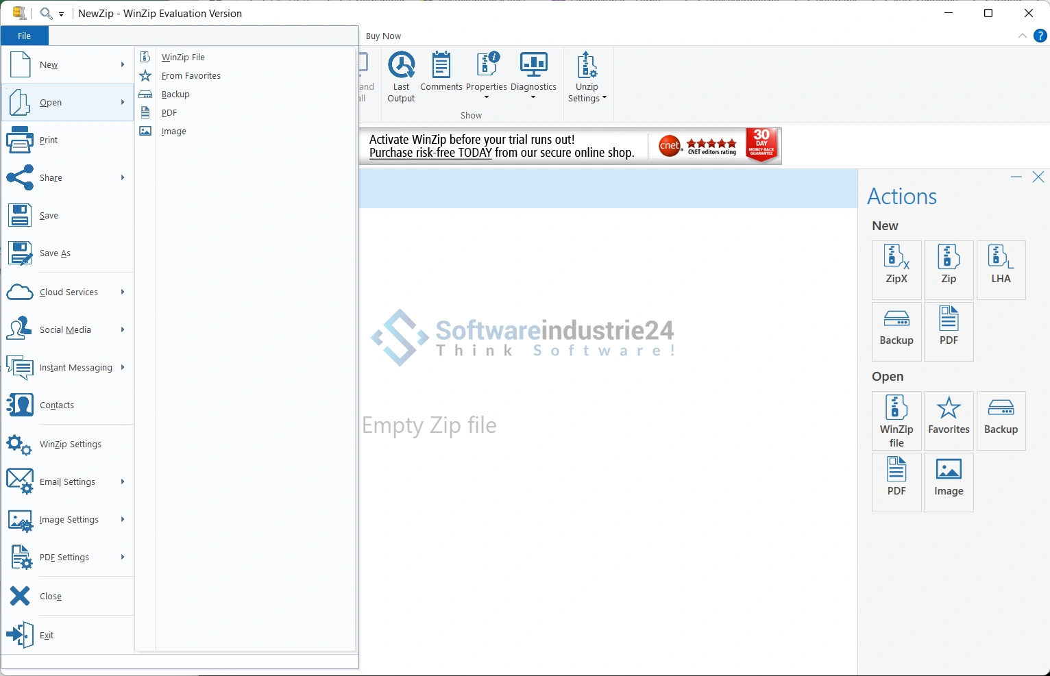Select WinZip Settings in File menu
Image resolution: width=1050 pixels, height=676 pixels.
pos(70,445)
